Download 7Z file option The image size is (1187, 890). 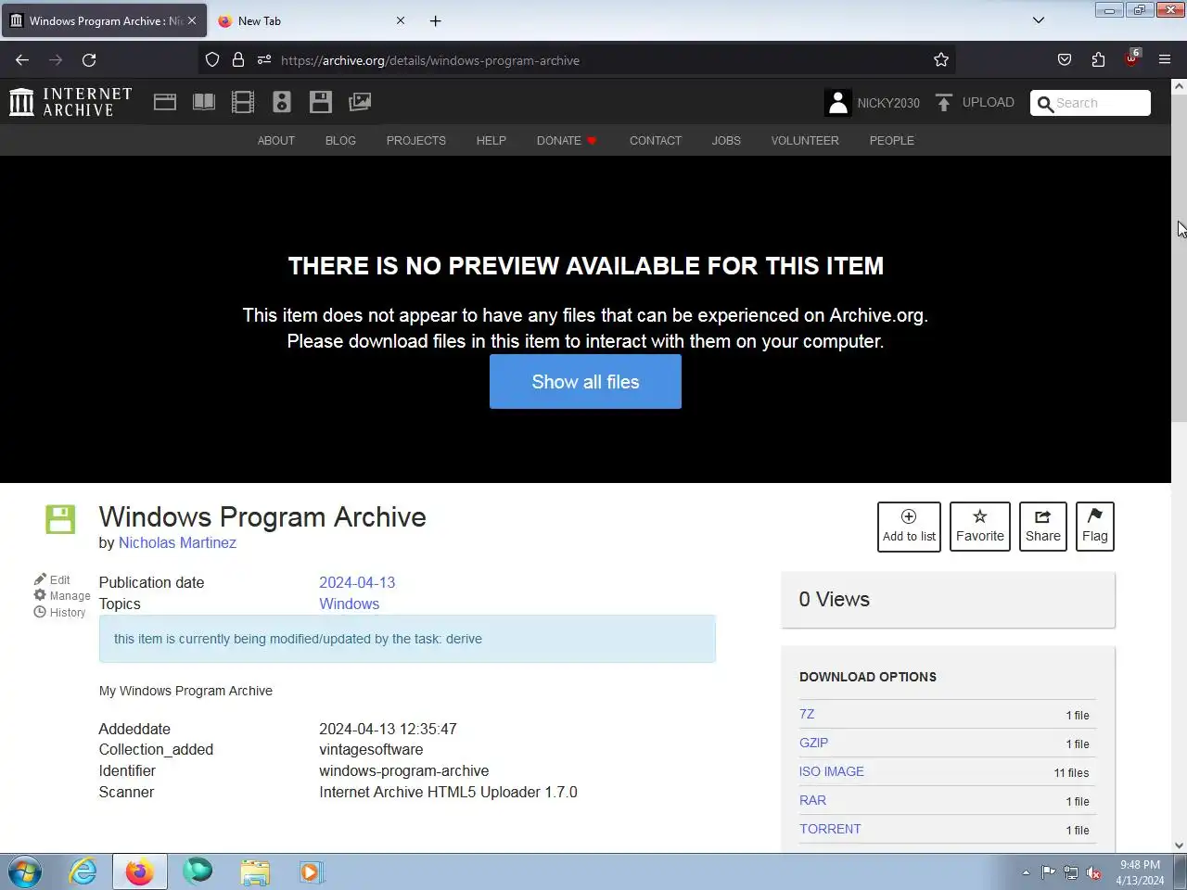[807, 714]
